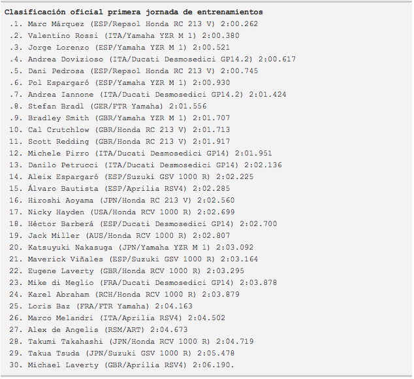Screen dimensions: 414x379
Task: Select Maverick Viñales' 2:03.164 line
Action: coord(134,259)
